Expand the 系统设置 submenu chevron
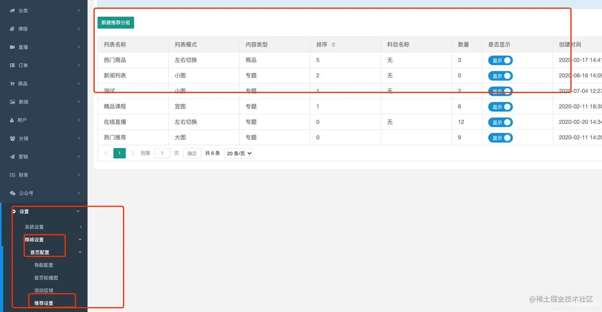The width and height of the screenshot is (602, 312). [x=80, y=227]
